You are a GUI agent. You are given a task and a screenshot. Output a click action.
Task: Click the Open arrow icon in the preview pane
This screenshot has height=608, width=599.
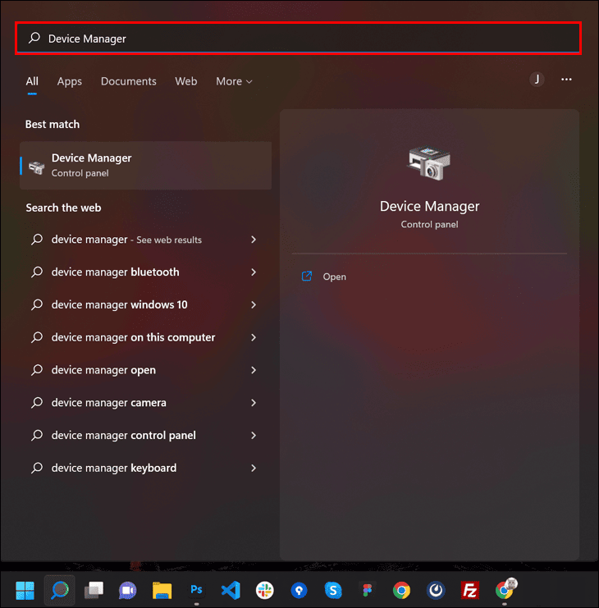[307, 276]
